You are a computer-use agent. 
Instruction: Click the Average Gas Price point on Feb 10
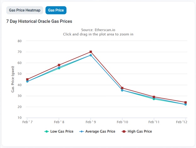pyautogui.click(x=122, y=90)
